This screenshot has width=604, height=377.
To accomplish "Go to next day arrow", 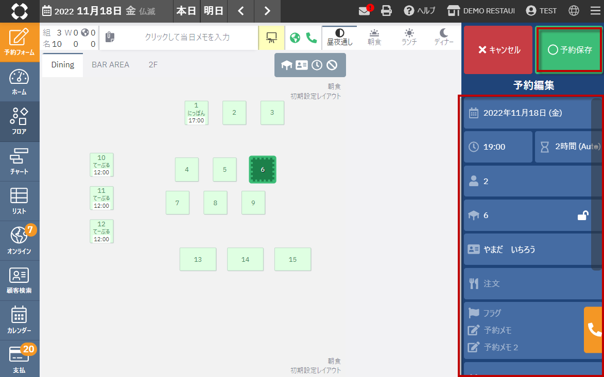I will (267, 11).
